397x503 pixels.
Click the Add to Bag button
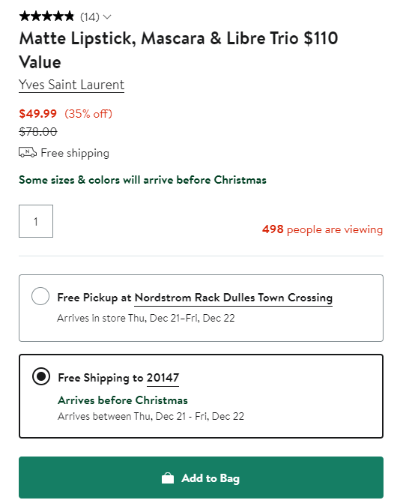[201, 478]
